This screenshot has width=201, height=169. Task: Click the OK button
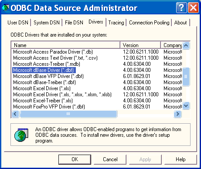pos(75,159)
